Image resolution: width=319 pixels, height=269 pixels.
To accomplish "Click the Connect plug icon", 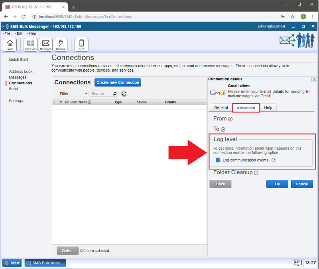I will (61, 45).
